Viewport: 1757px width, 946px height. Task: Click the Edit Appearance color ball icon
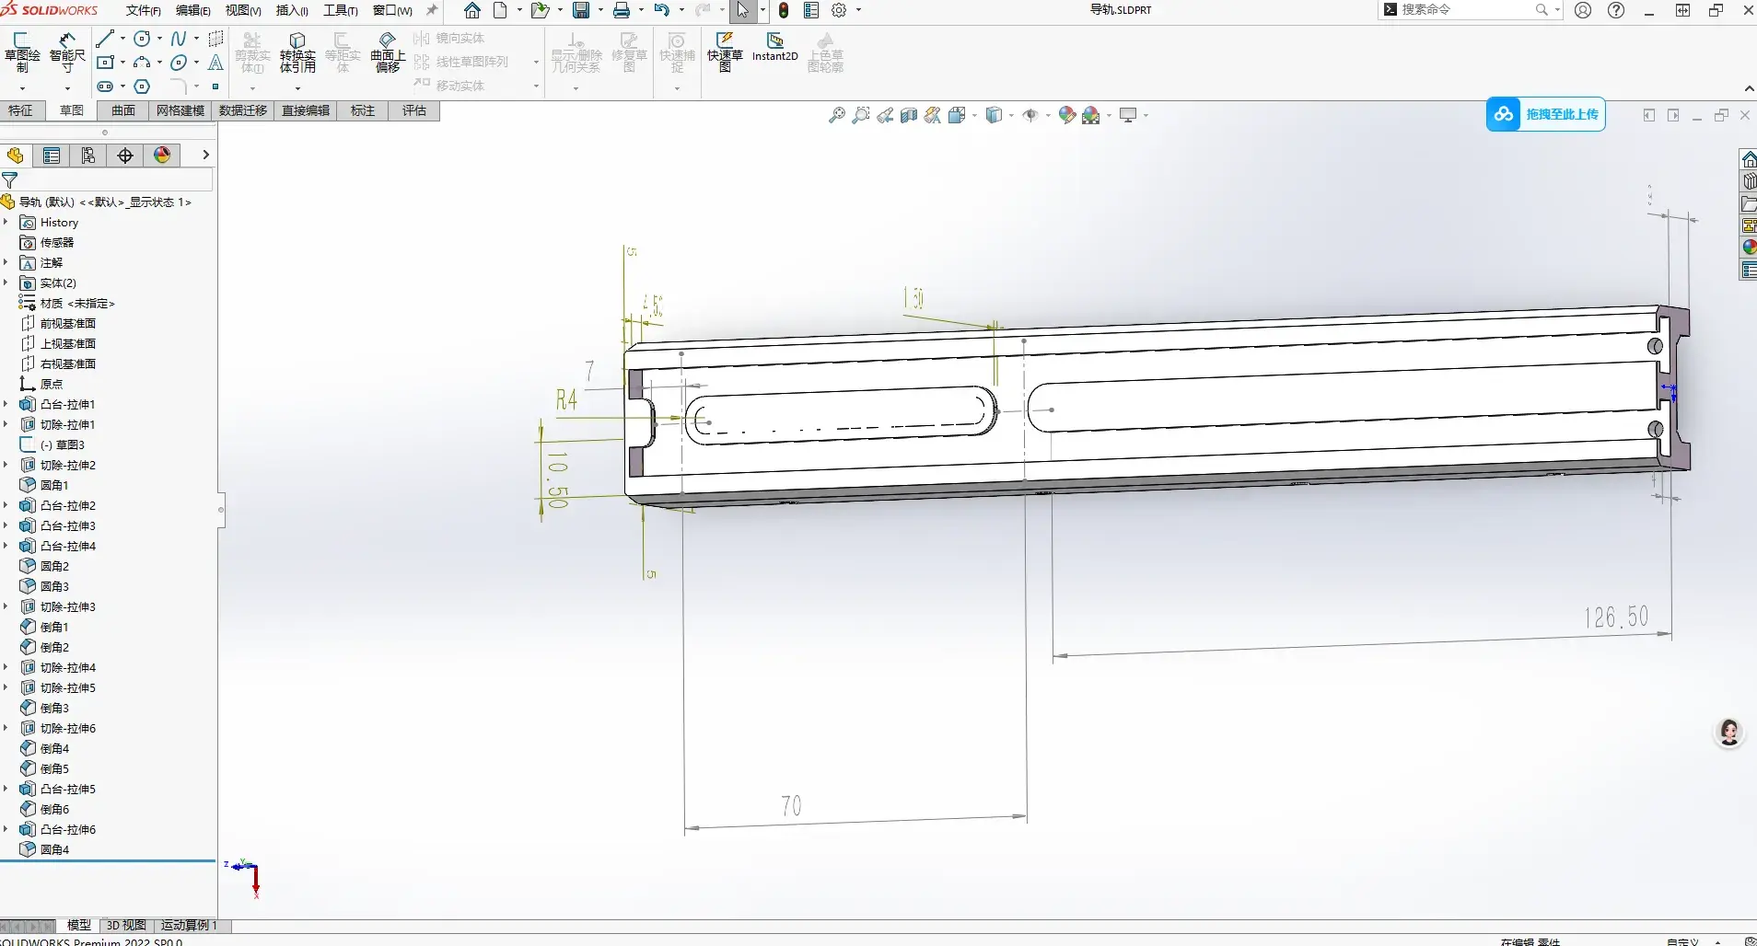[1066, 115]
